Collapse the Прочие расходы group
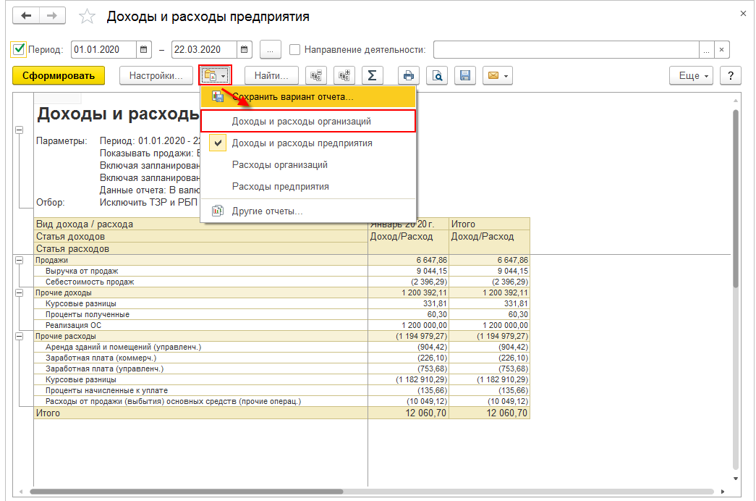The width and height of the screenshot is (756, 501). pyautogui.click(x=19, y=337)
